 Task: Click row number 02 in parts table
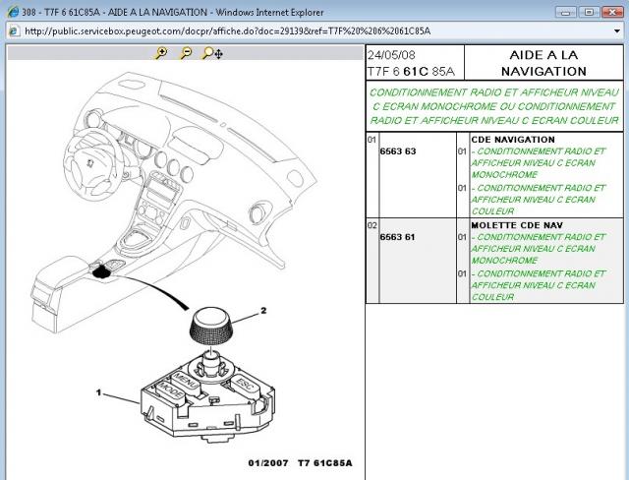[372, 225]
